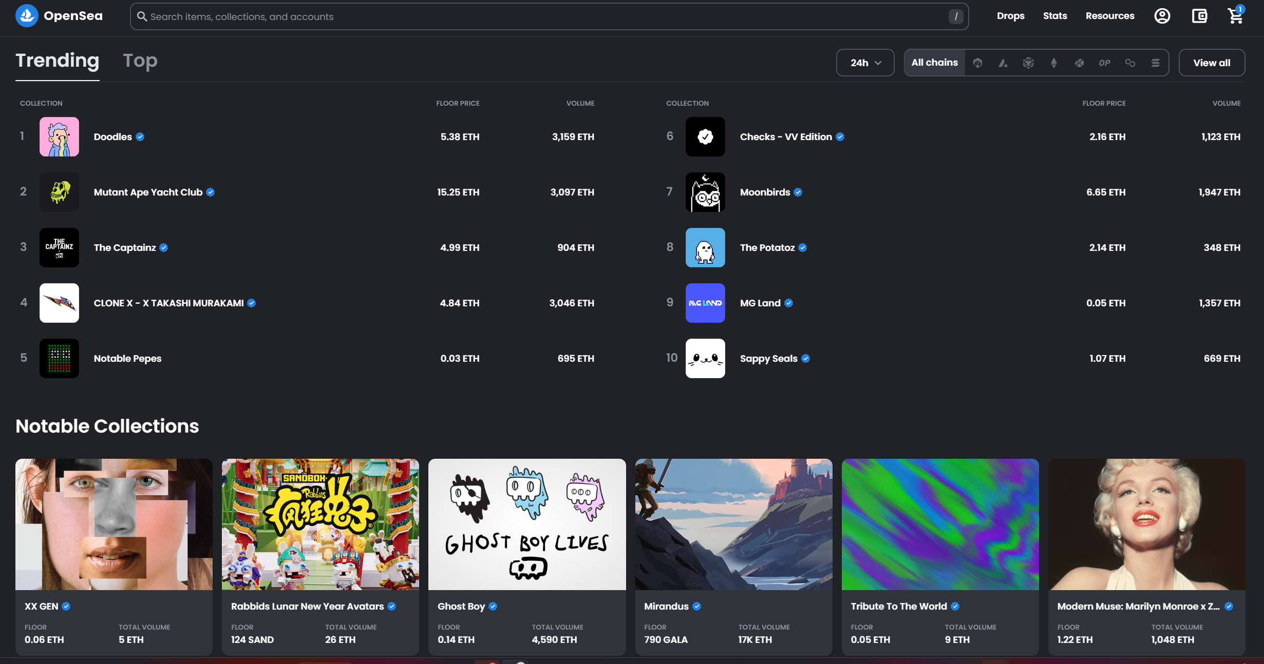Click Checks - VV Edition thumbnail
The width and height of the screenshot is (1264, 664).
coord(705,137)
